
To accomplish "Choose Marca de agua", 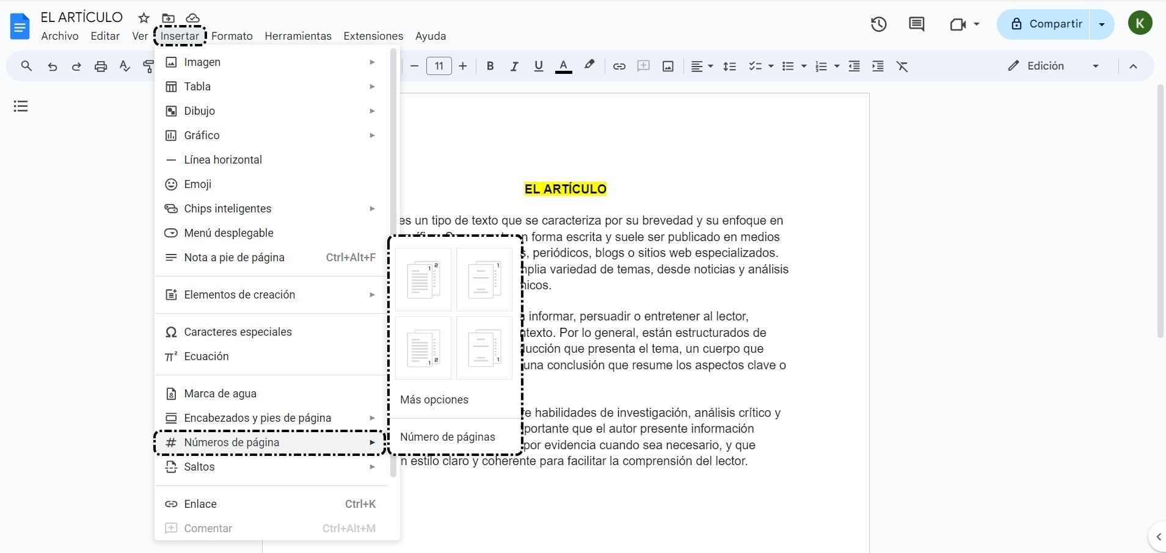I will [x=271, y=394].
